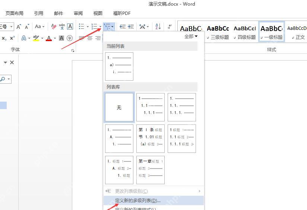The image size is (307, 210).
Task: Center paragraph text
Action: point(90,38)
